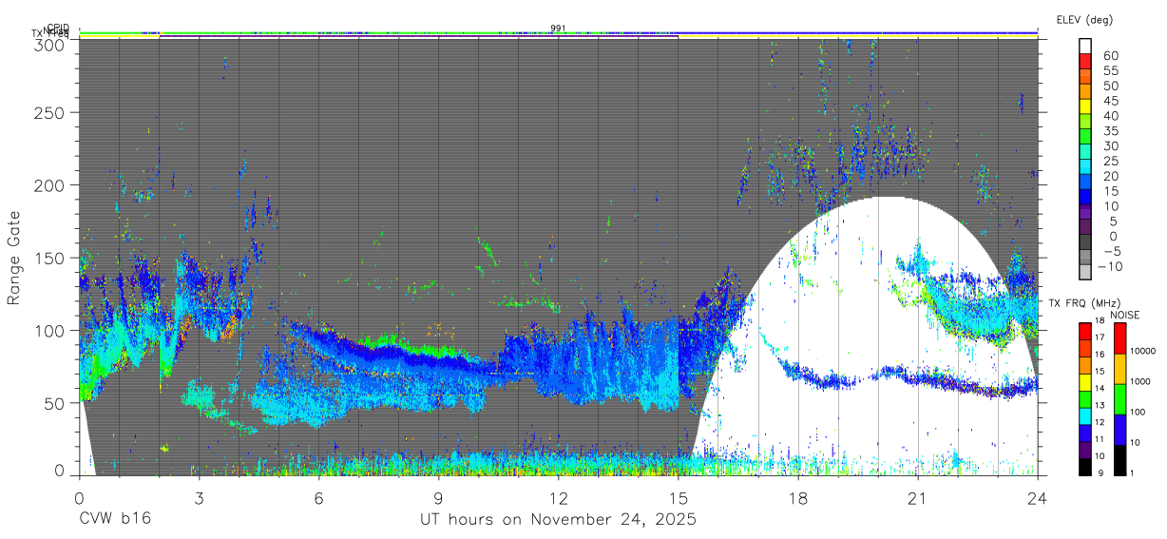Click y-axis tick label '100'
The width and height of the screenshot is (1167, 539).
pyautogui.click(x=50, y=330)
